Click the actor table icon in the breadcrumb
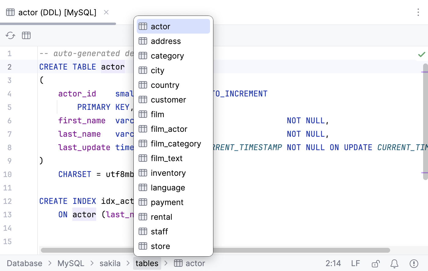 [178, 263]
